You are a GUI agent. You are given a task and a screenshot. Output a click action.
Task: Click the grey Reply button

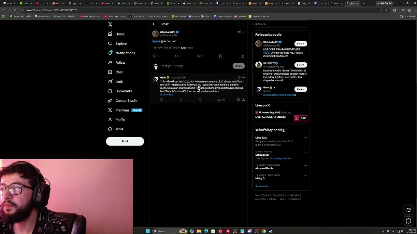coord(238,66)
